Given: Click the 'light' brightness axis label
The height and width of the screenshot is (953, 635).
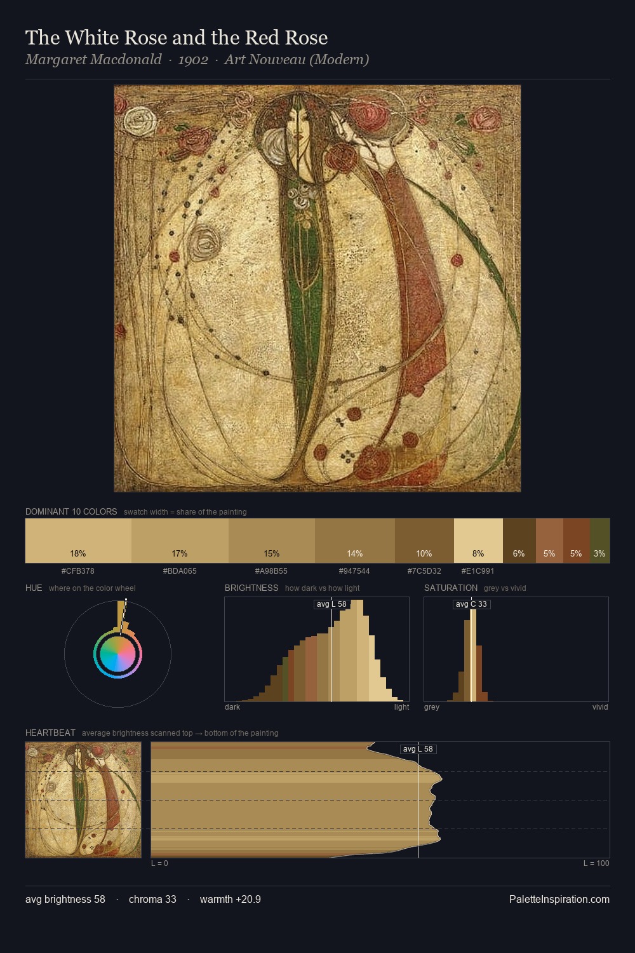Looking at the screenshot, I should tap(402, 706).
